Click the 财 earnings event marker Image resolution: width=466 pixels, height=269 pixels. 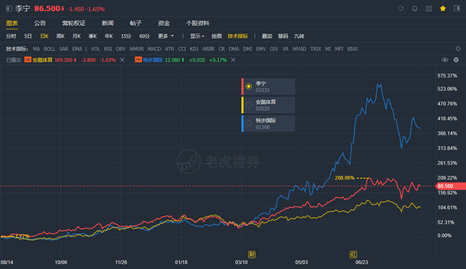[x=252, y=255]
